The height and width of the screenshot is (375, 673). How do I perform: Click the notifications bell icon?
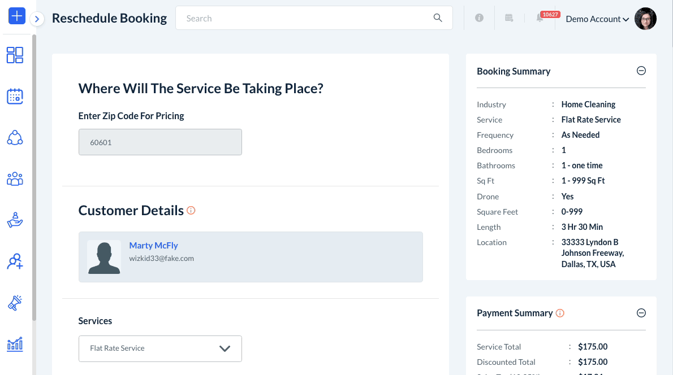[x=540, y=19]
